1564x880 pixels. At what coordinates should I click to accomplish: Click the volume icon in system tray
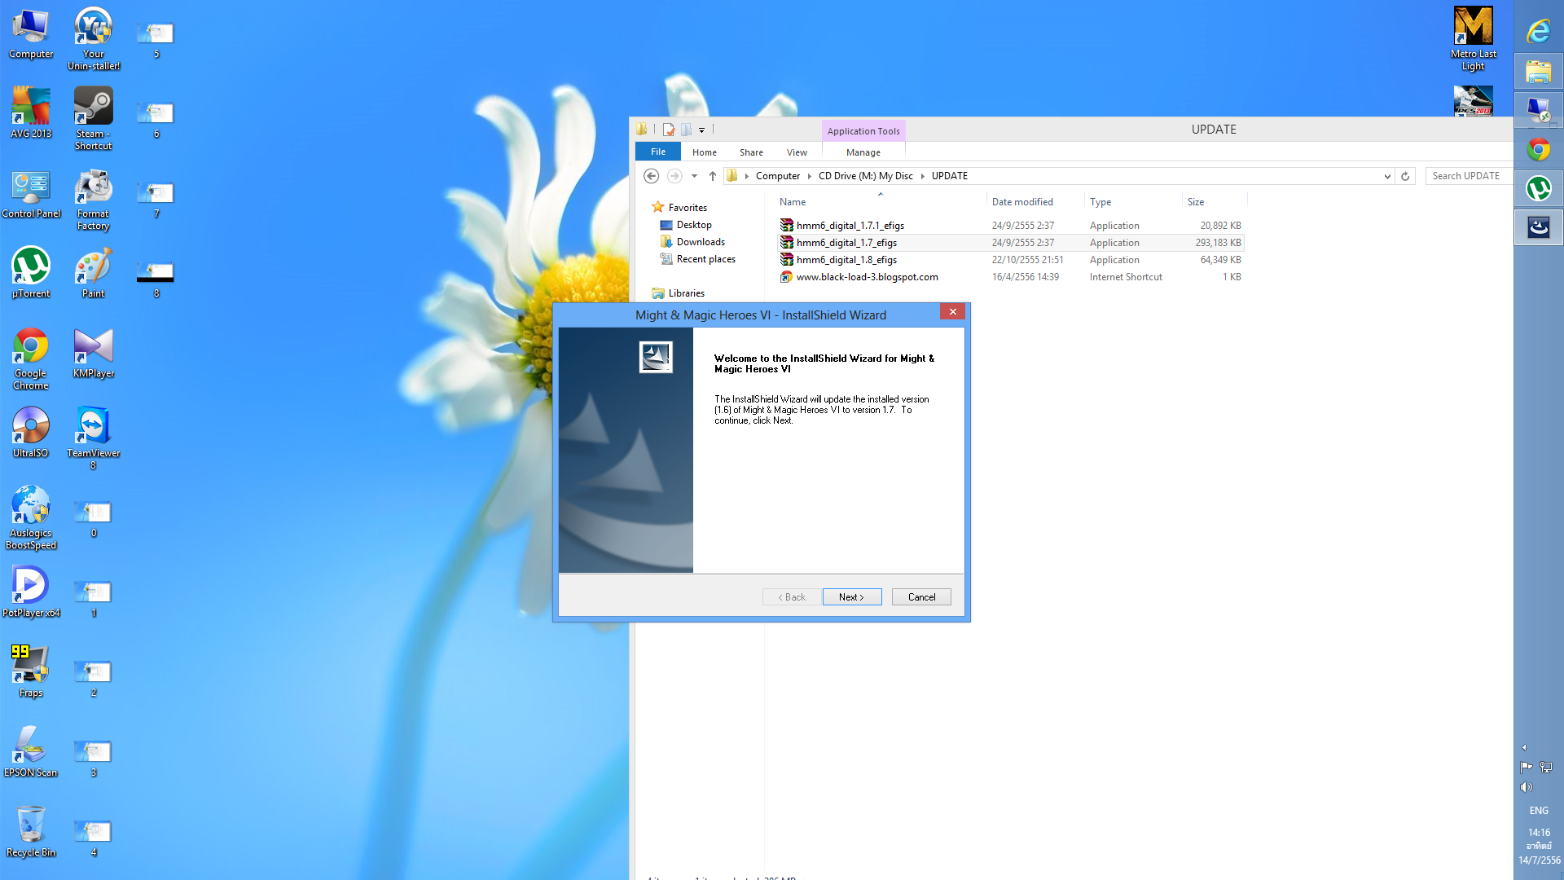point(1526,787)
